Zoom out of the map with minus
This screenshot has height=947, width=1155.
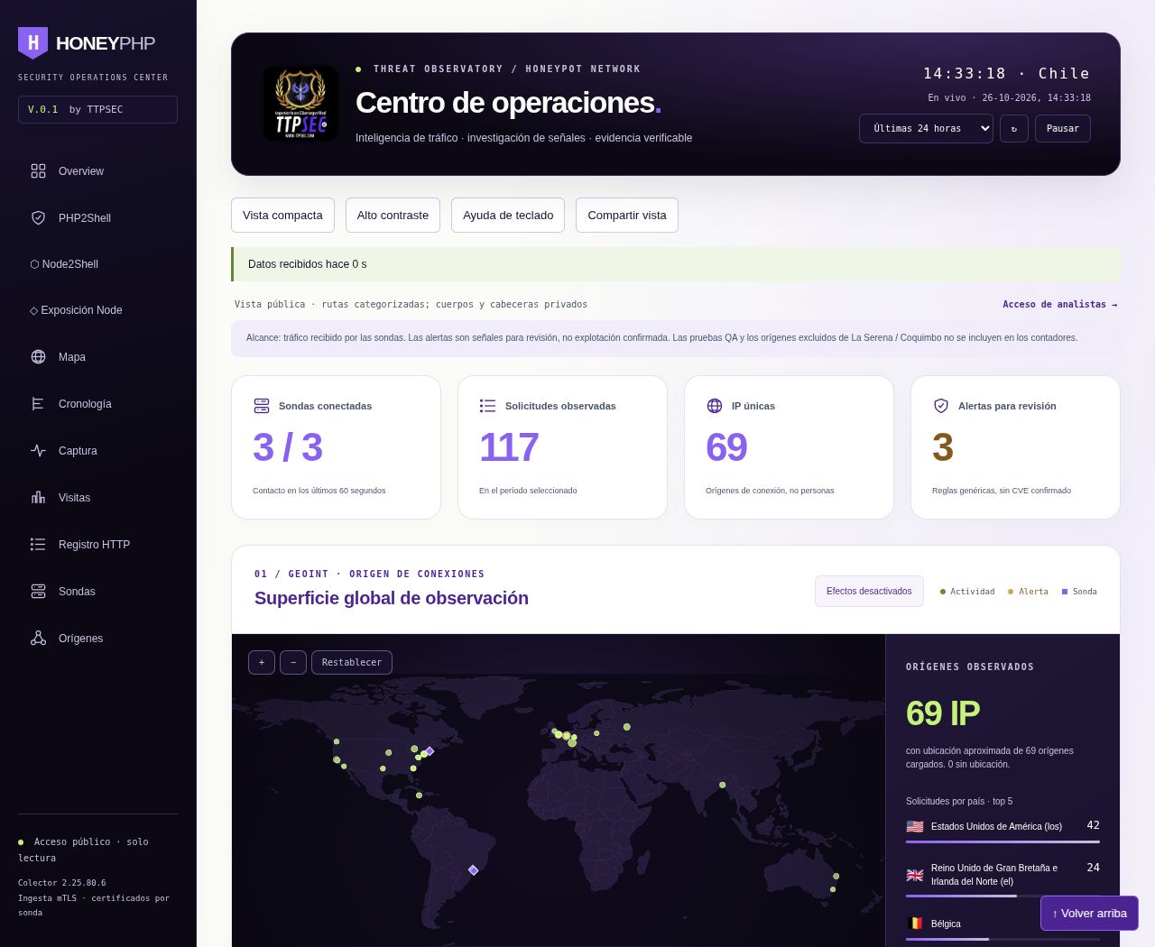pyautogui.click(x=293, y=663)
